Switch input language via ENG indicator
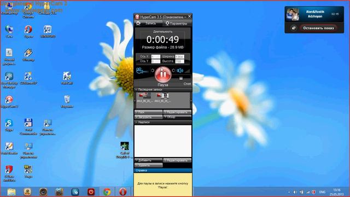Viewport: 350px width, 197px height. 322,192
